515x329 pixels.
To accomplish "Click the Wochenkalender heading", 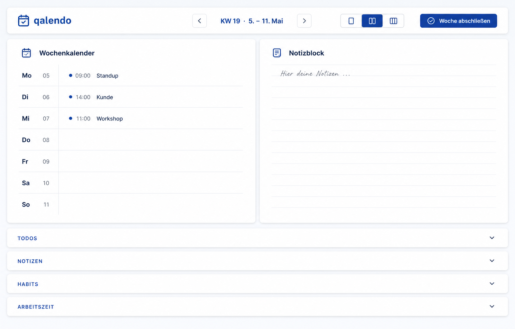I will [x=67, y=53].
